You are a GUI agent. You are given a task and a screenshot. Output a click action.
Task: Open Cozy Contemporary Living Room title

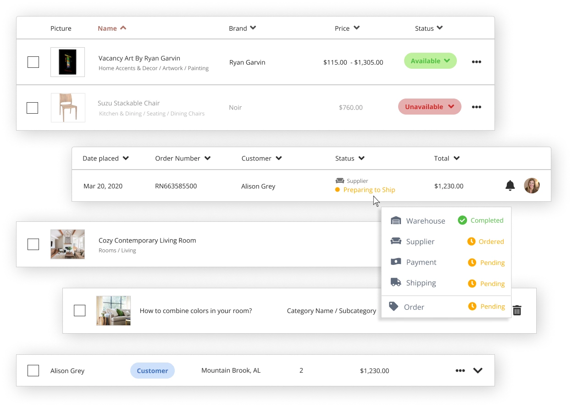(147, 240)
